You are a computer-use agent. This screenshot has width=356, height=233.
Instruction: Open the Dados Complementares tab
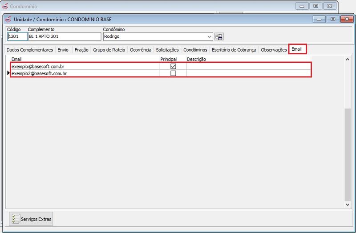(30, 50)
